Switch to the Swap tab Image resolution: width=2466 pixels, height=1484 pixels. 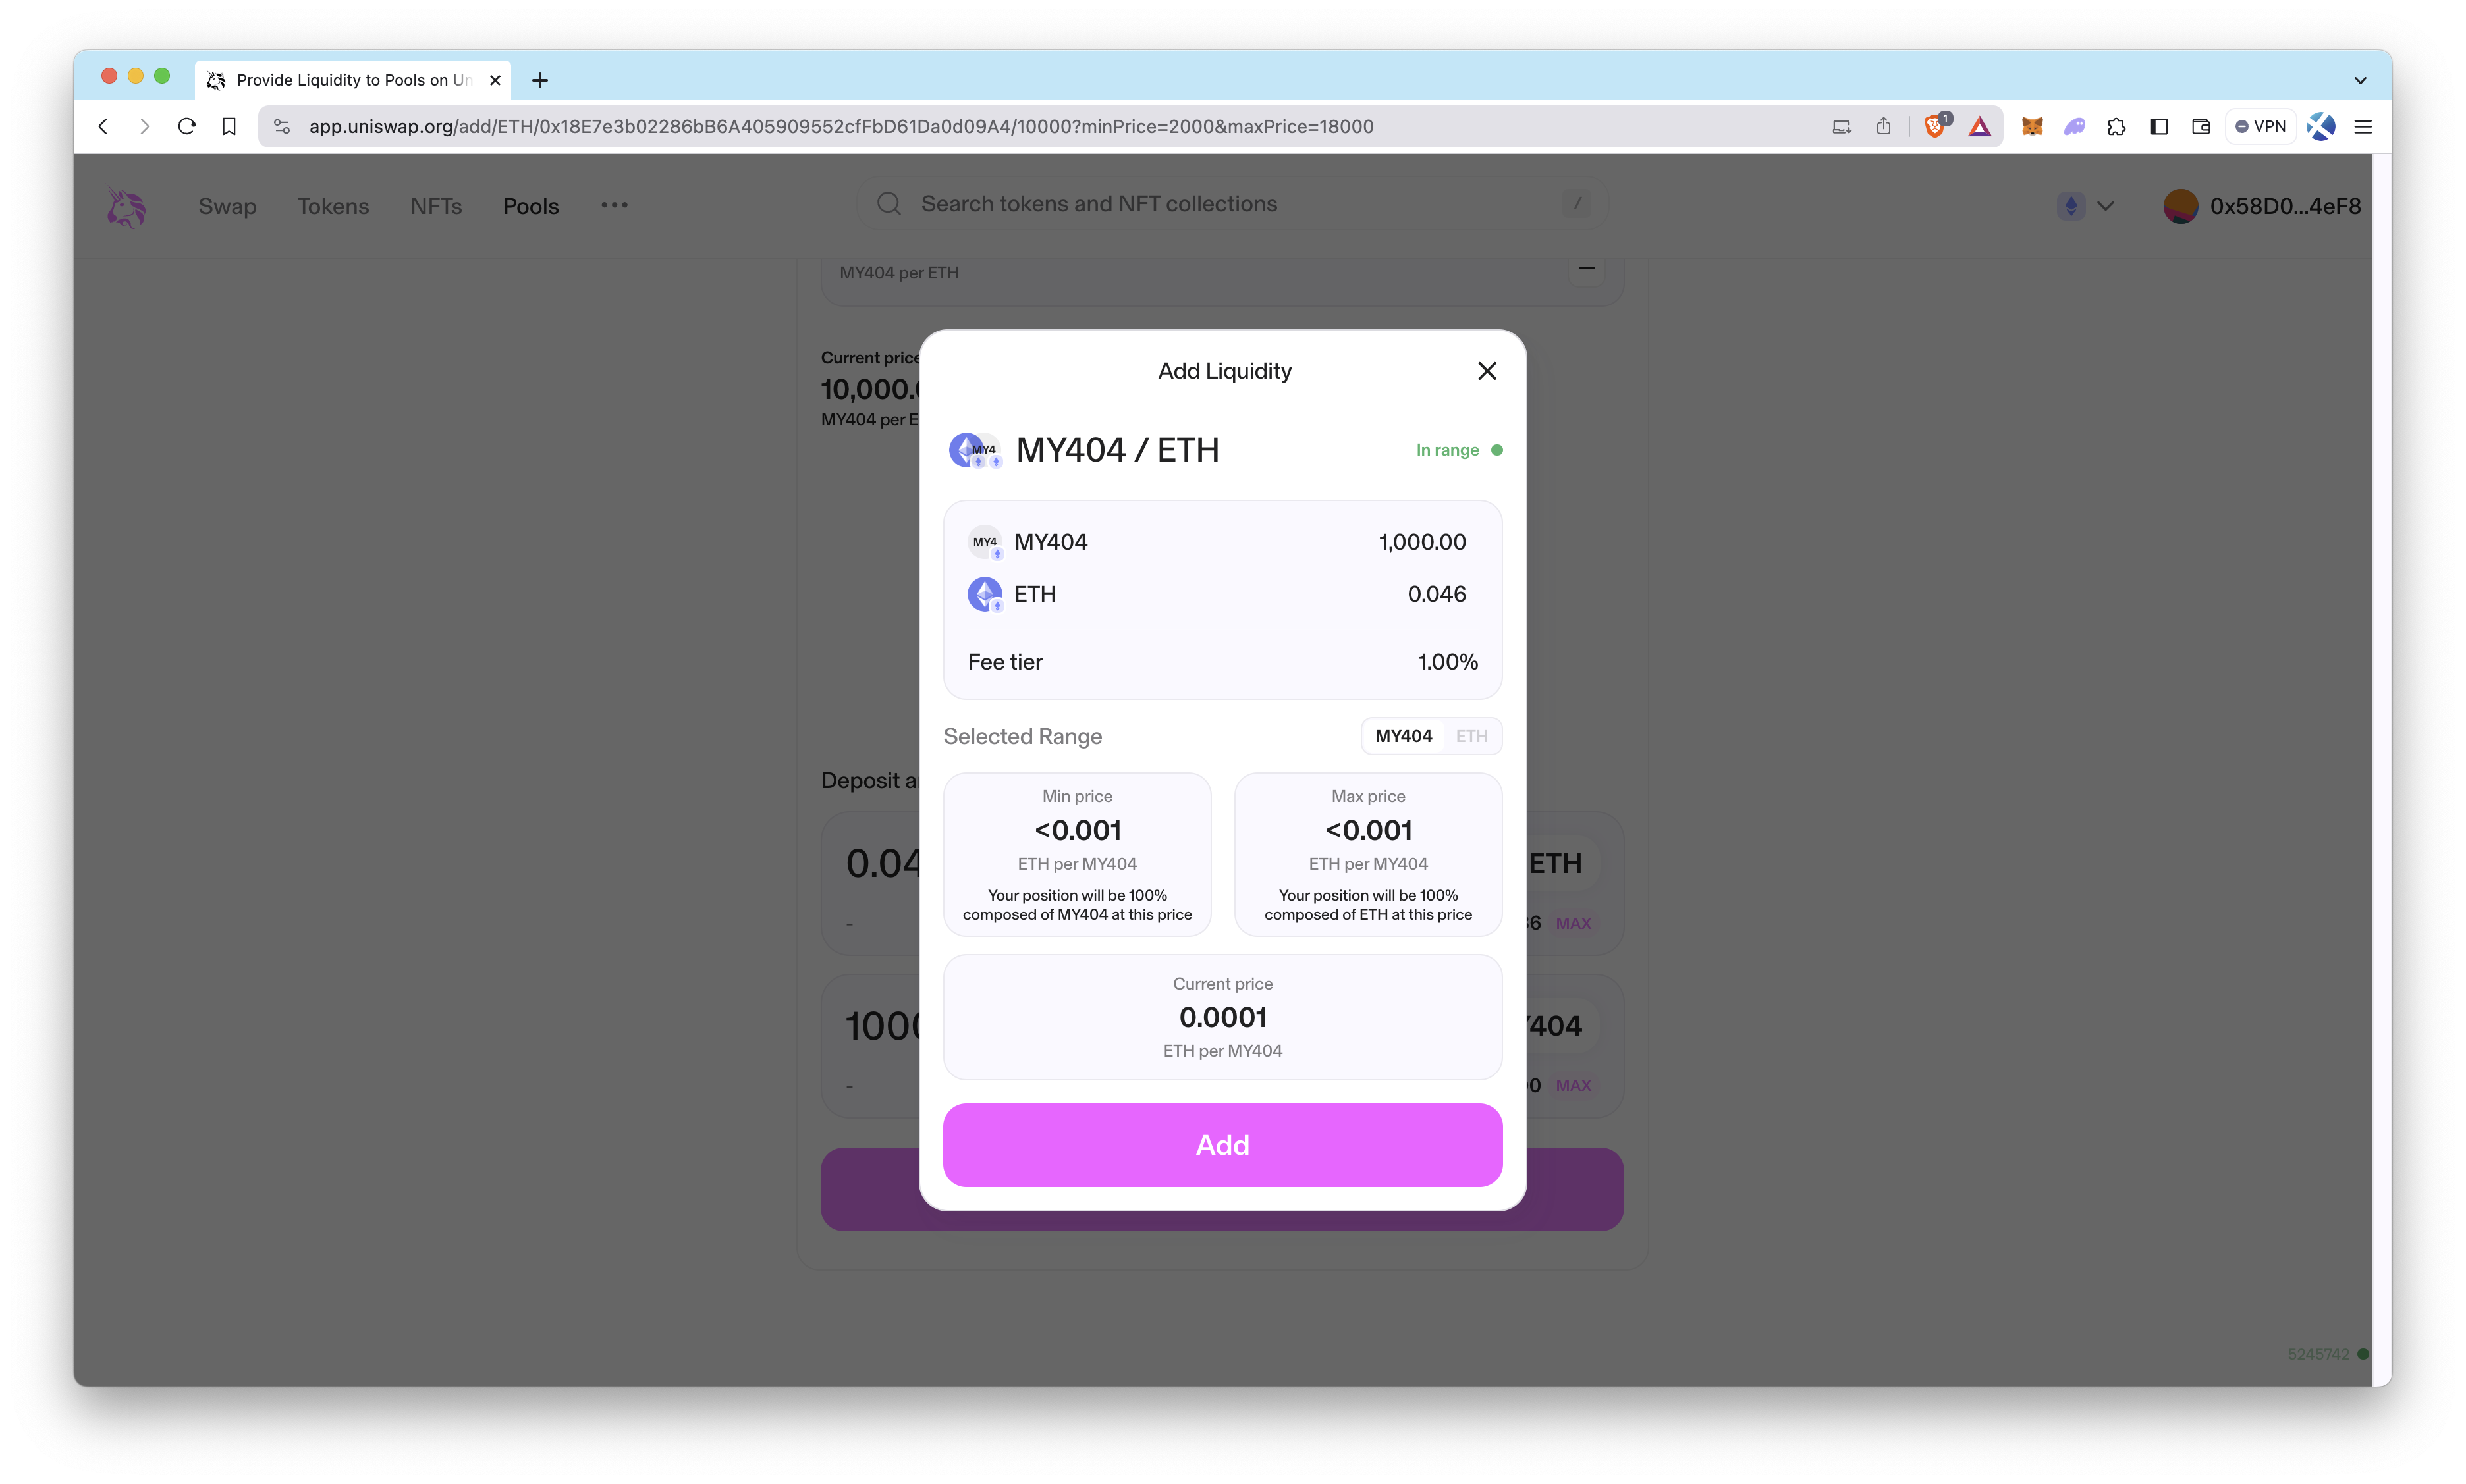tap(225, 206)
